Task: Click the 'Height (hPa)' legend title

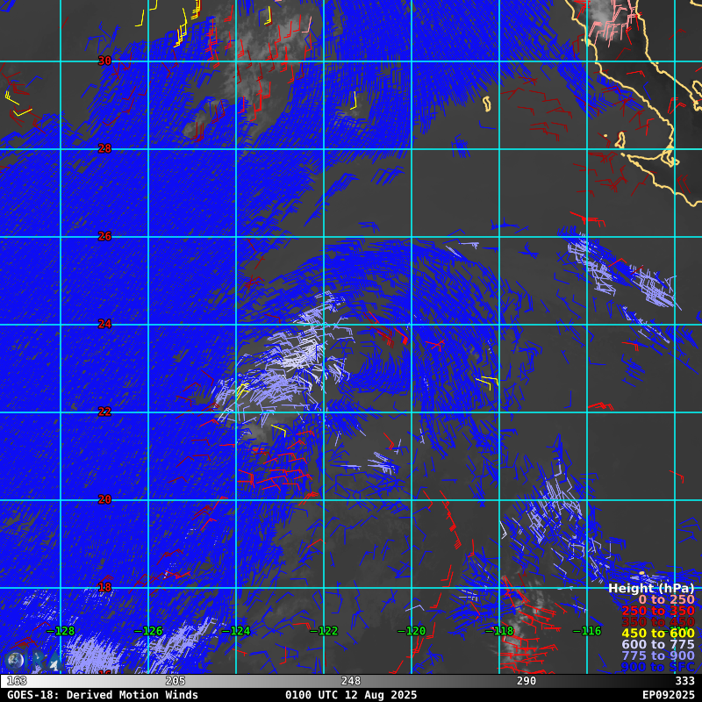Action: click(x=650, y=588)
